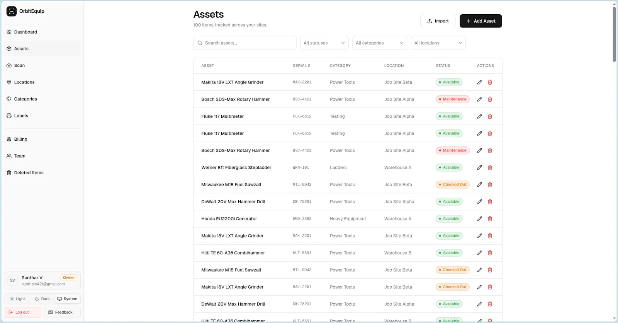Delete the first DeWalt 20V Max Hammer Drill
The height and width of the screenshot is (323, 618).
(490, 202)
